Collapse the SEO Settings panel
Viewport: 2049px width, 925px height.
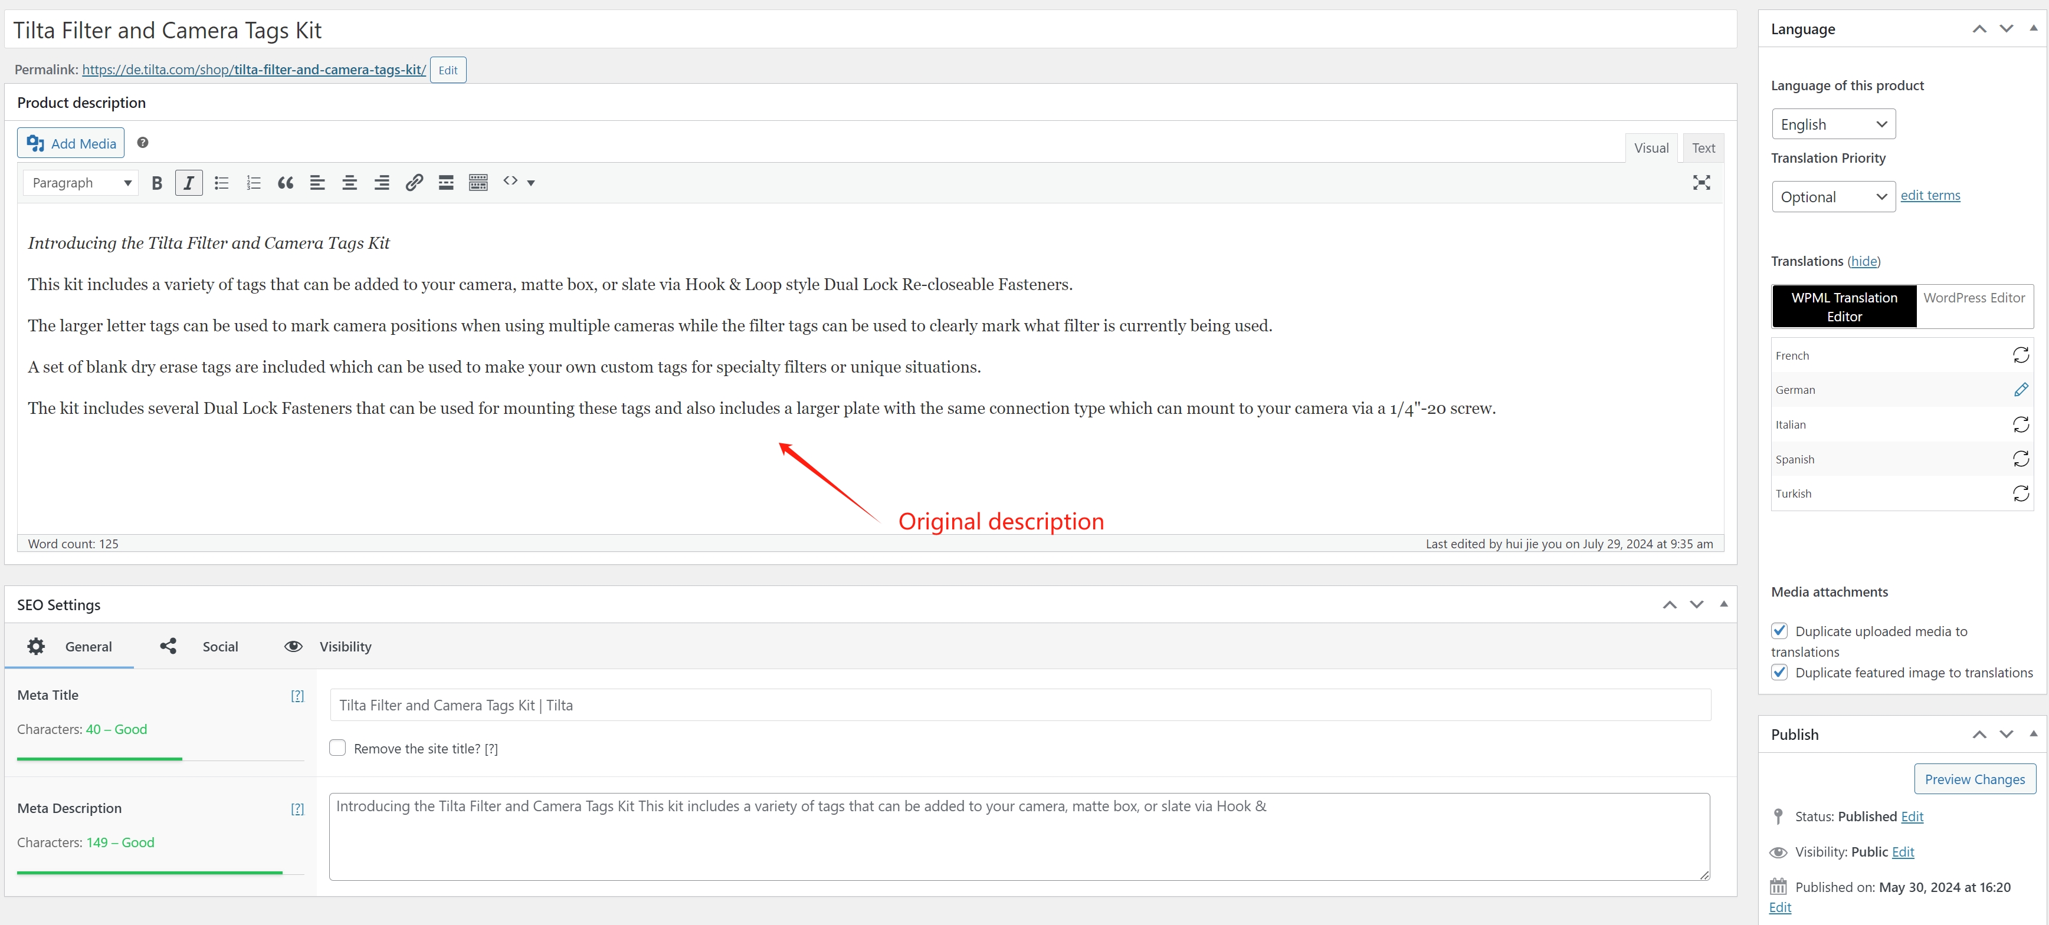1724,604
